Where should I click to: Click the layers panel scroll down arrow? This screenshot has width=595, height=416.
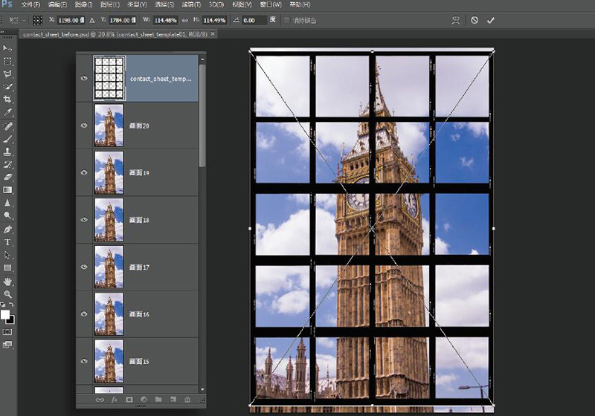point(202,388)
